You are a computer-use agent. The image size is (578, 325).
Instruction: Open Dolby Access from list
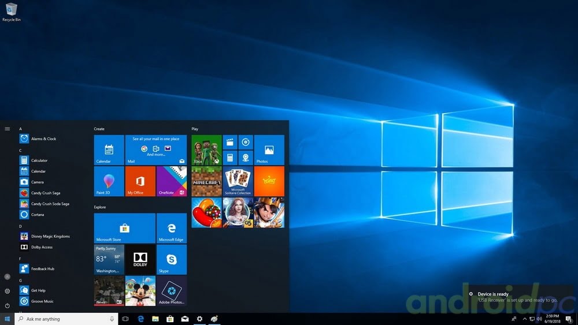point(43,247)
